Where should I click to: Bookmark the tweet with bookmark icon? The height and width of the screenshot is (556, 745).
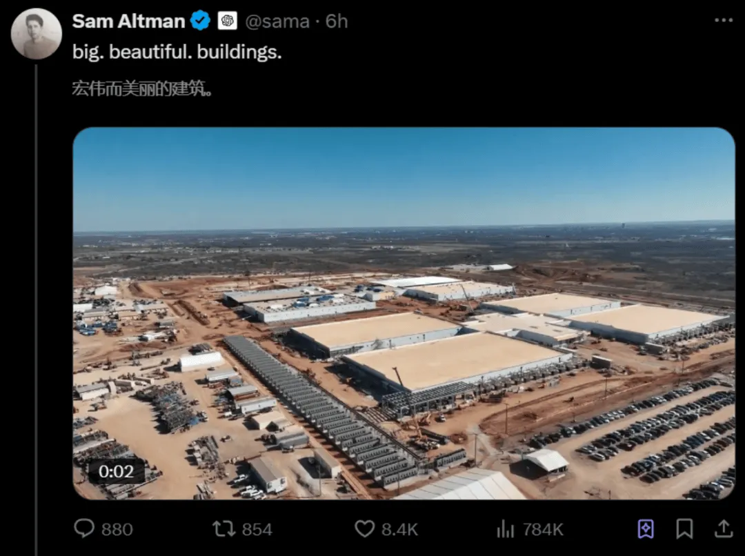tap(684, 529)
